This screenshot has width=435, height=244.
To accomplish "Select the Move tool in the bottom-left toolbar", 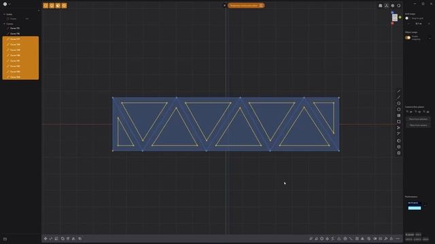I will pyautogui.click(x=46, y=239).
